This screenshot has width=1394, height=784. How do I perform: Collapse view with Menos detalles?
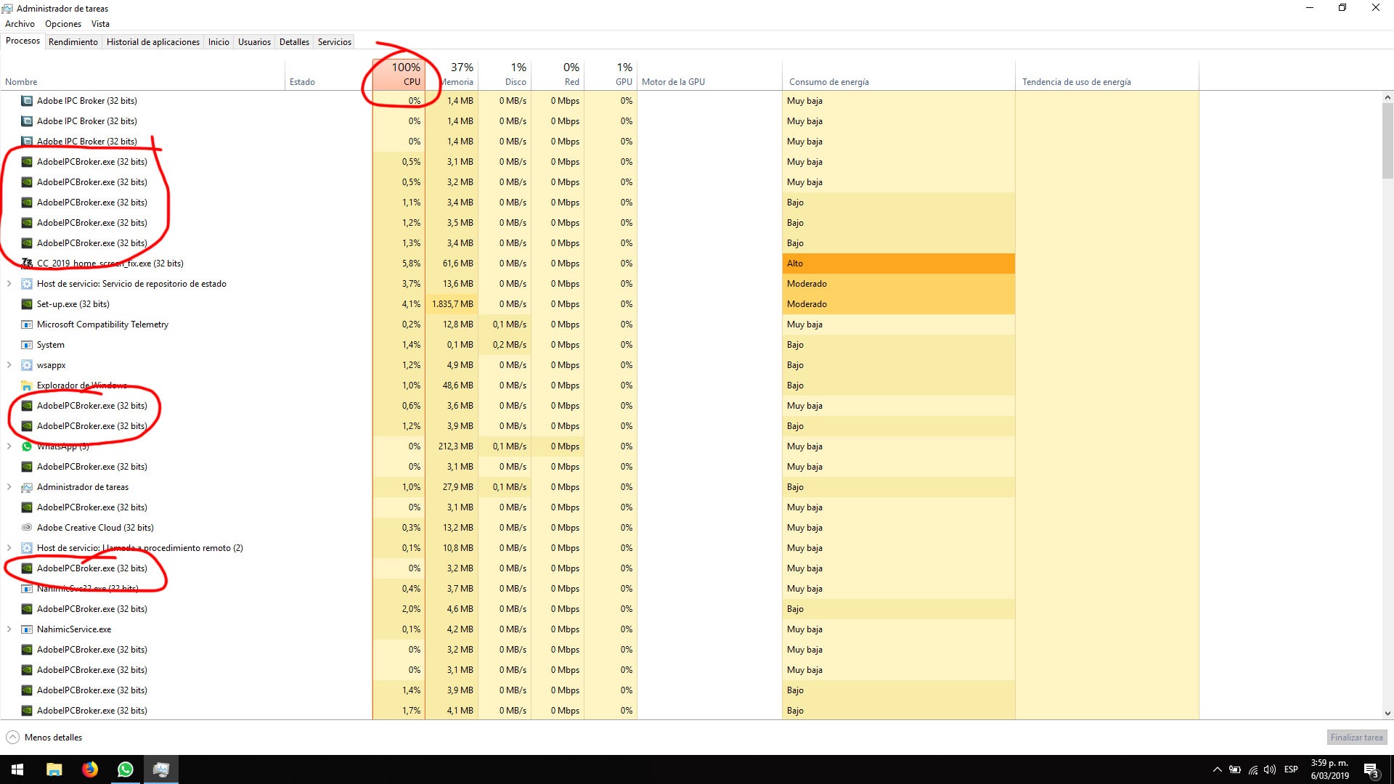pyautogui.click(x=44, y=738)
